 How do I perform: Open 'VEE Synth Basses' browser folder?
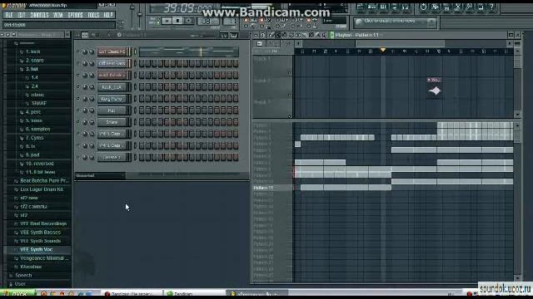[x=40, y=233]
